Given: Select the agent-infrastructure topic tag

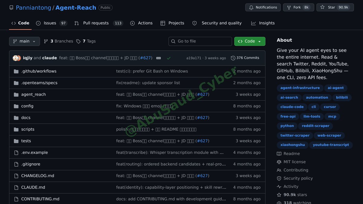Looking at the screenshot, I should [x=300, y=88].
